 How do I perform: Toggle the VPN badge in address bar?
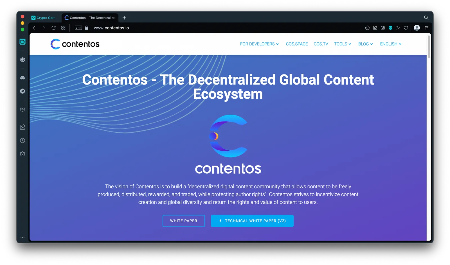click(x=78, y=28)
